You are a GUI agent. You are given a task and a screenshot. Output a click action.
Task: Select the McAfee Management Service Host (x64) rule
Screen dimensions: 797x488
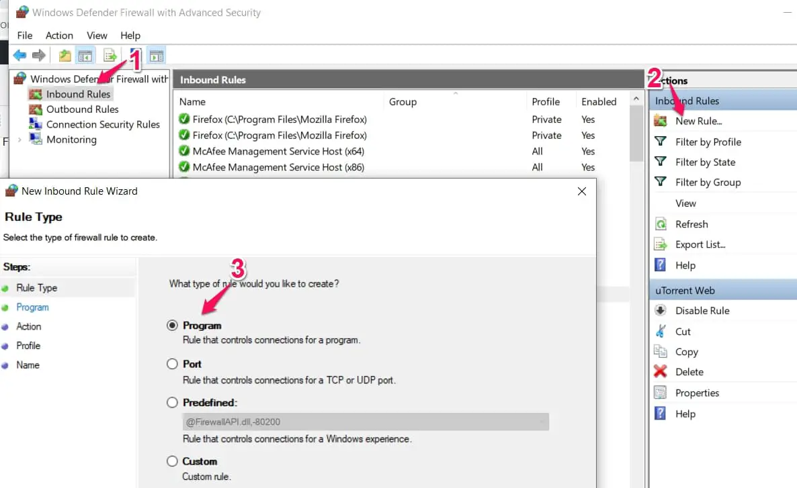pos(278,151)
